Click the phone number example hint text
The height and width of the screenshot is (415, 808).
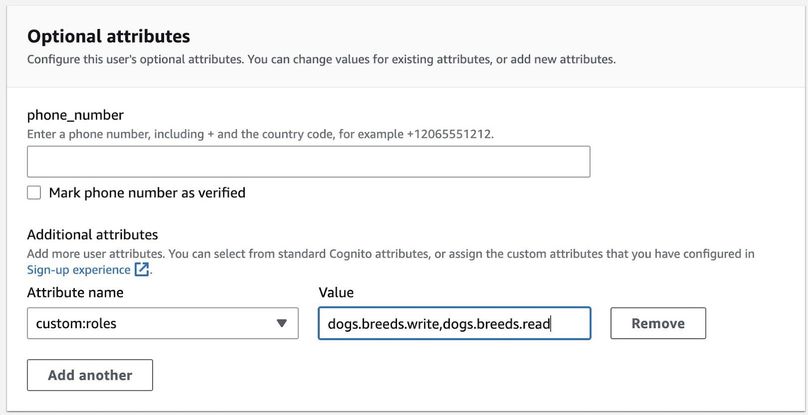(261, 134)
